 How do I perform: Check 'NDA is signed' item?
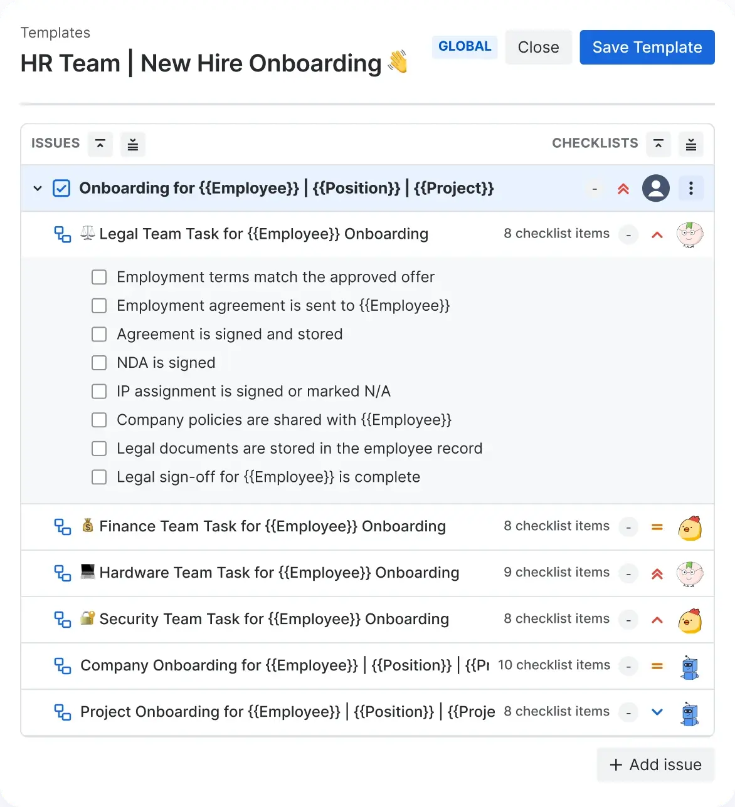(x=99, y=363)
